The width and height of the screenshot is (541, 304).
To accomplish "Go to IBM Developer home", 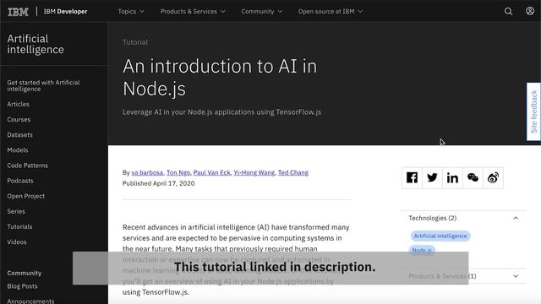I will coord(66,11).
